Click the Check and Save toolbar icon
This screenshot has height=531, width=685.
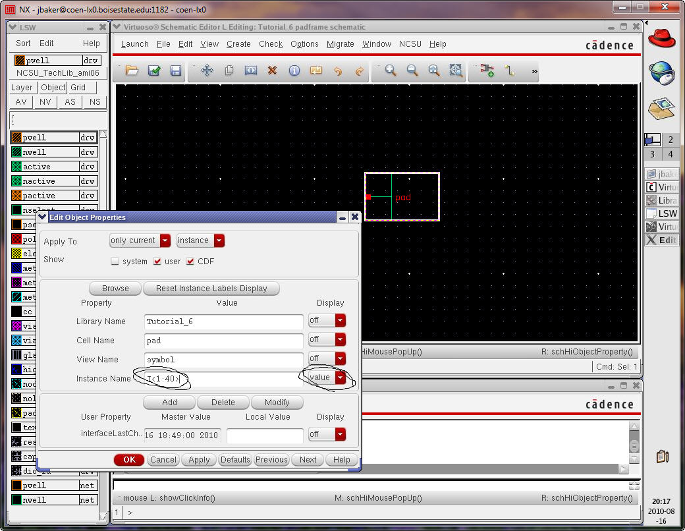[154, 70]
